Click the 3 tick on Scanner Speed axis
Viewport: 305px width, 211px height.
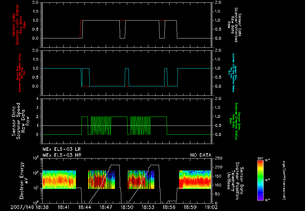[x=37, y=108]
